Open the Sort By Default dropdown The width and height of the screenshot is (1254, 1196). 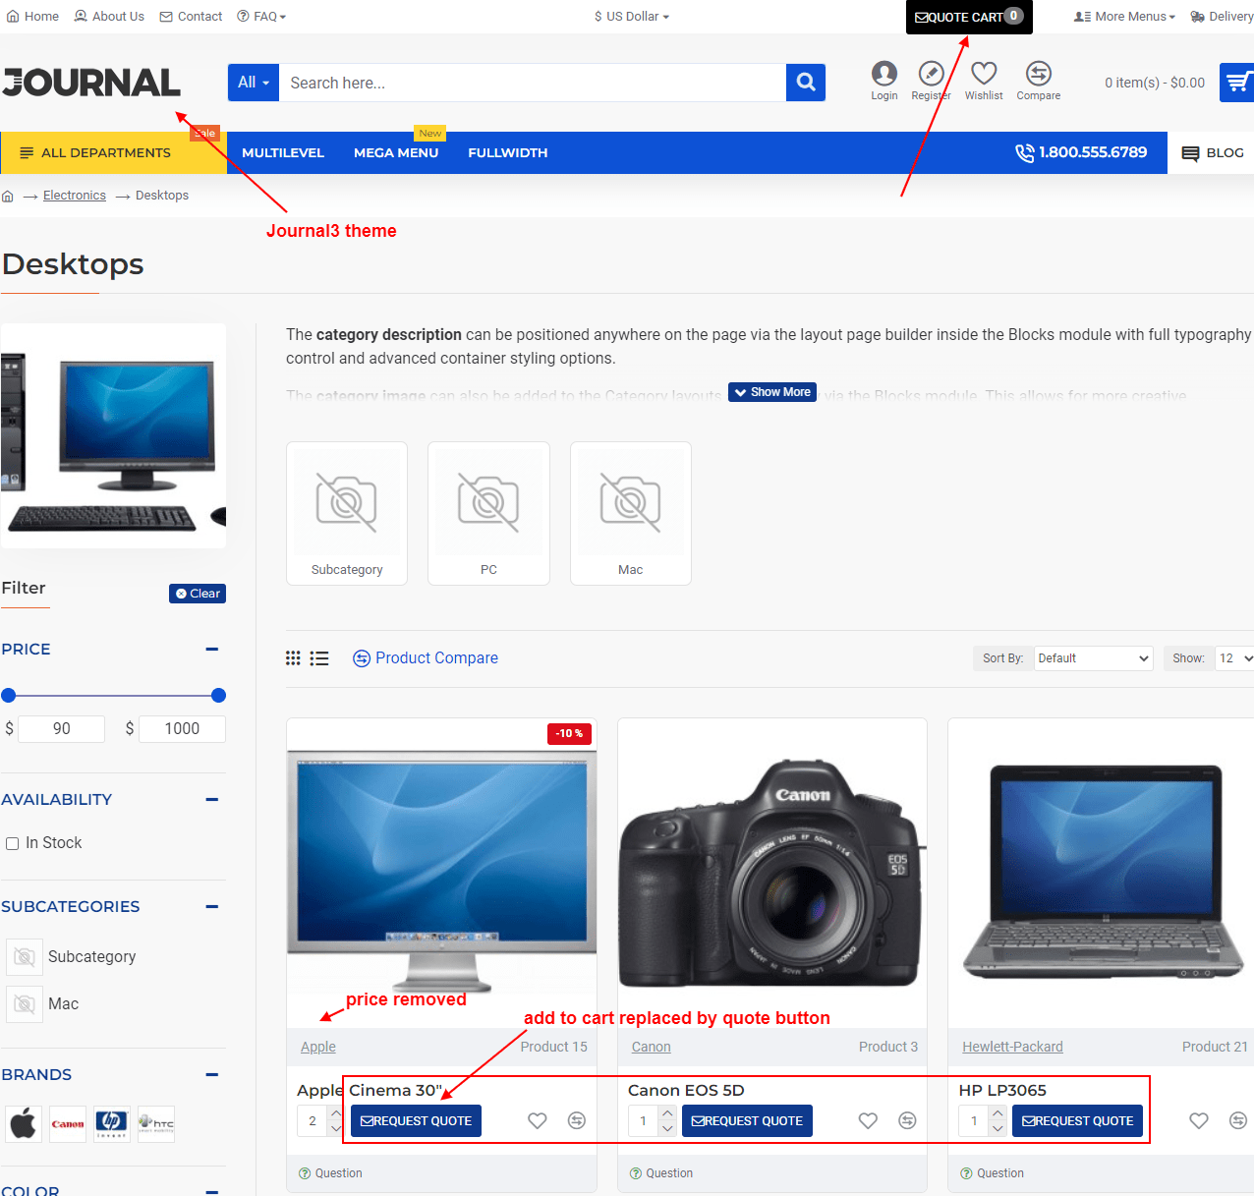[x=1094, y=658]
